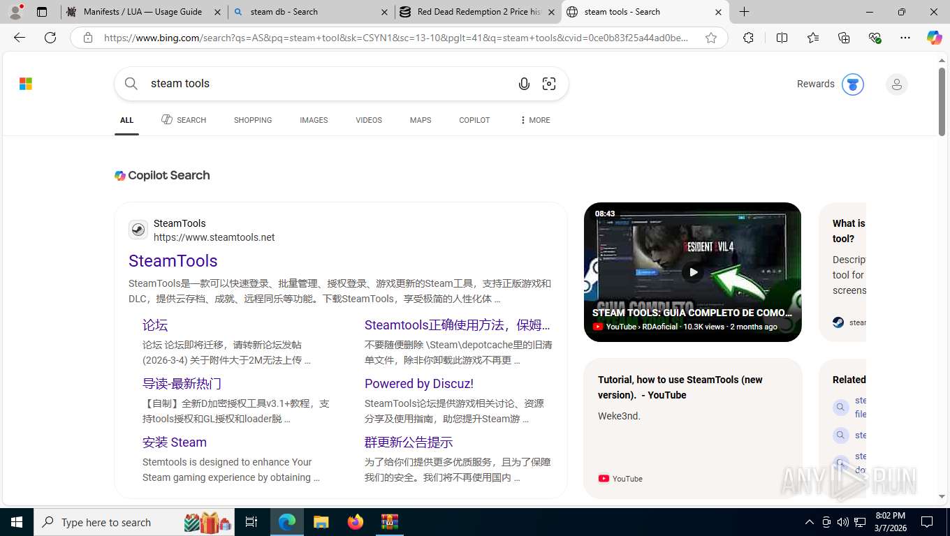950x536 pixels.
Task: Open File Explorer from the taskbar
Action: tap(321, 522)
